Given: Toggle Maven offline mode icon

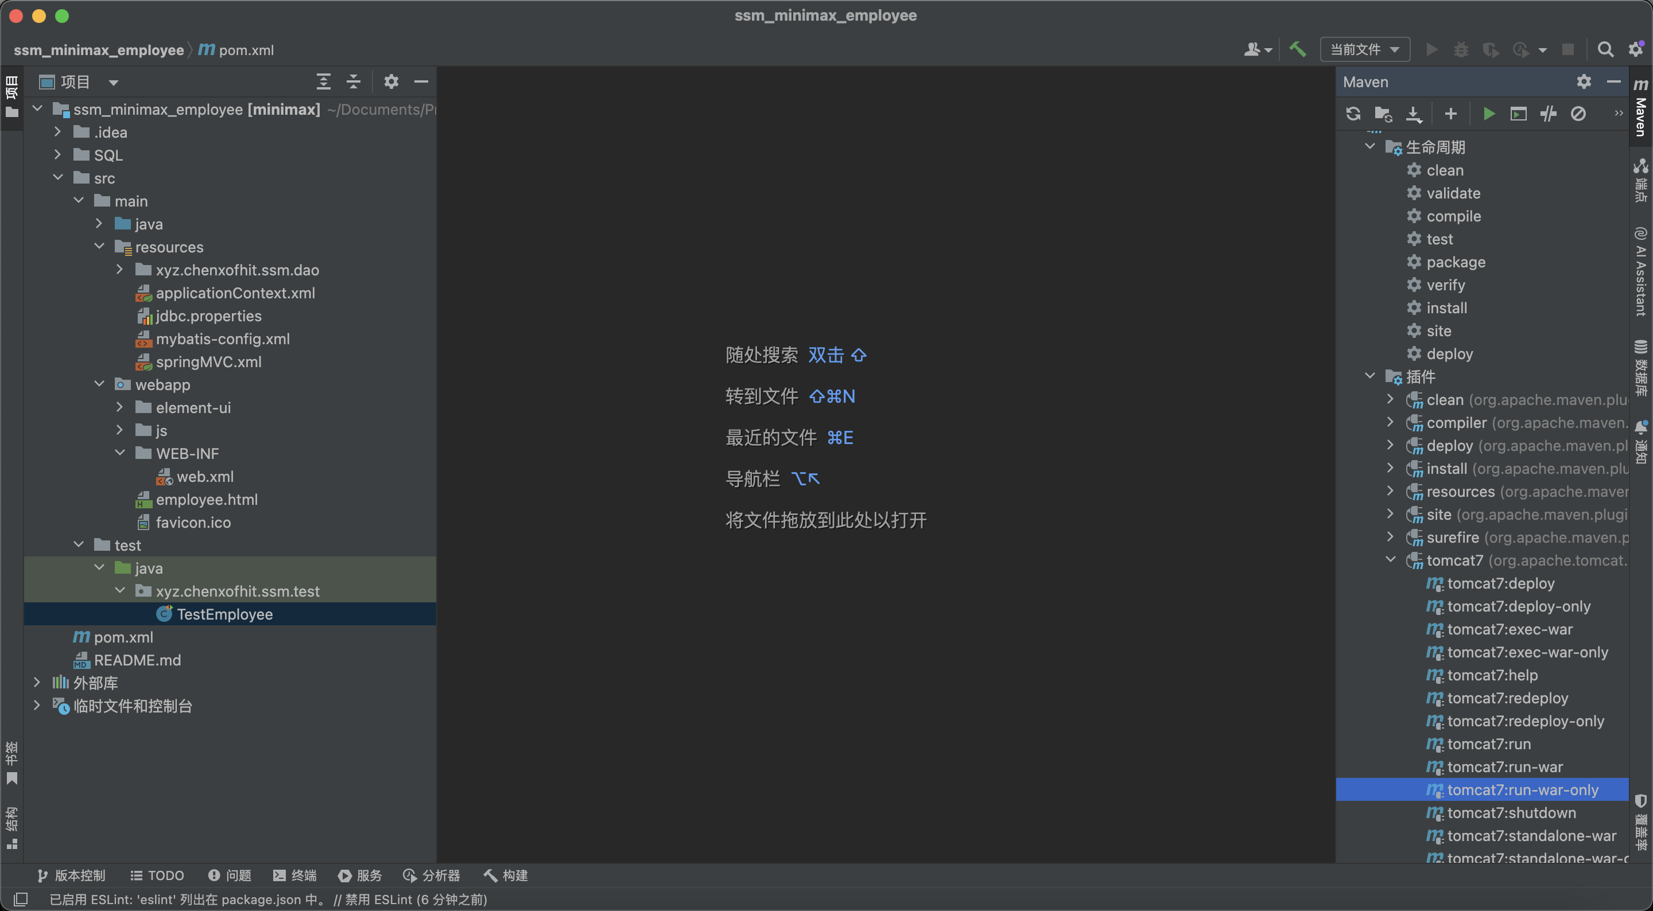Looking at the screenshot, I should coord(1549,114).
